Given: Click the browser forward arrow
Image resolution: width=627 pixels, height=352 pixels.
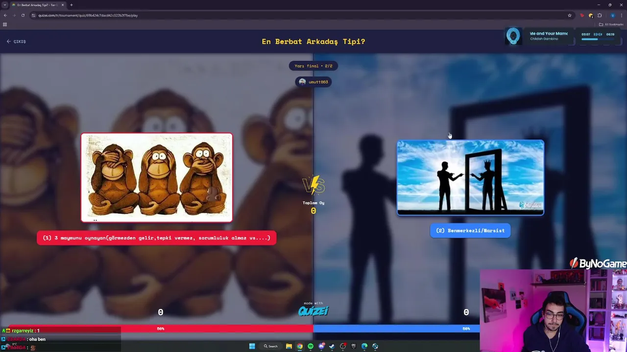Looking at the screenshot, I should coord(14,15).
